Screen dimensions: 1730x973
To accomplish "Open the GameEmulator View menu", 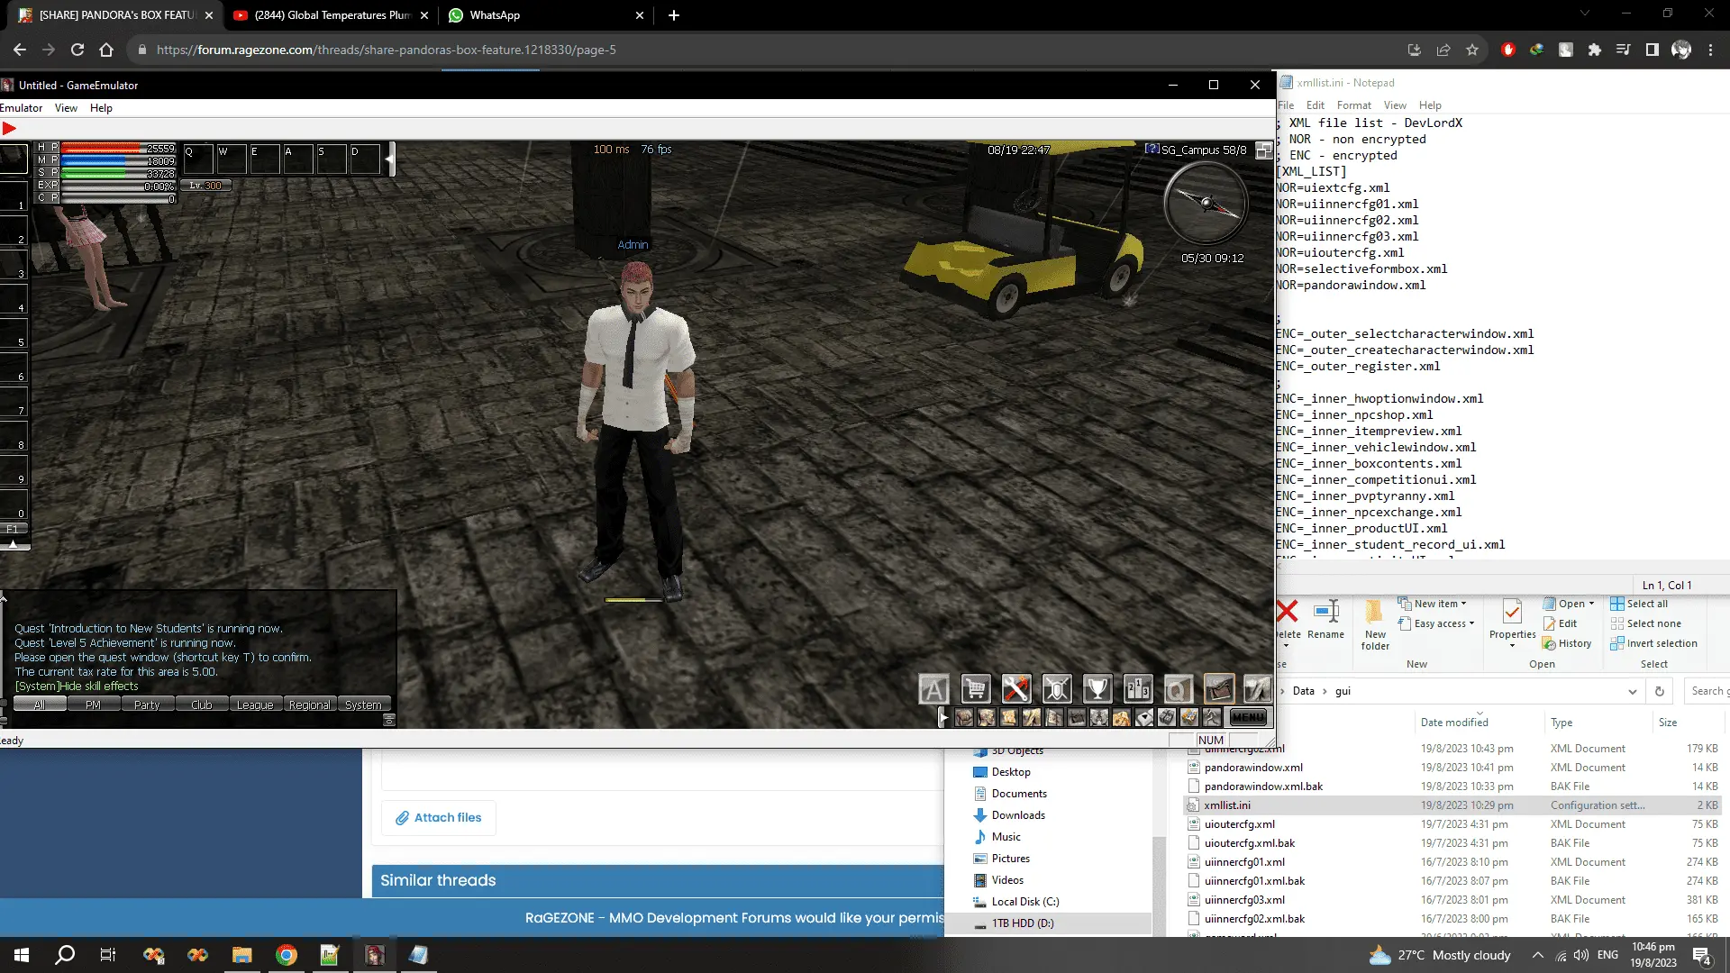I will pos(66,108).
